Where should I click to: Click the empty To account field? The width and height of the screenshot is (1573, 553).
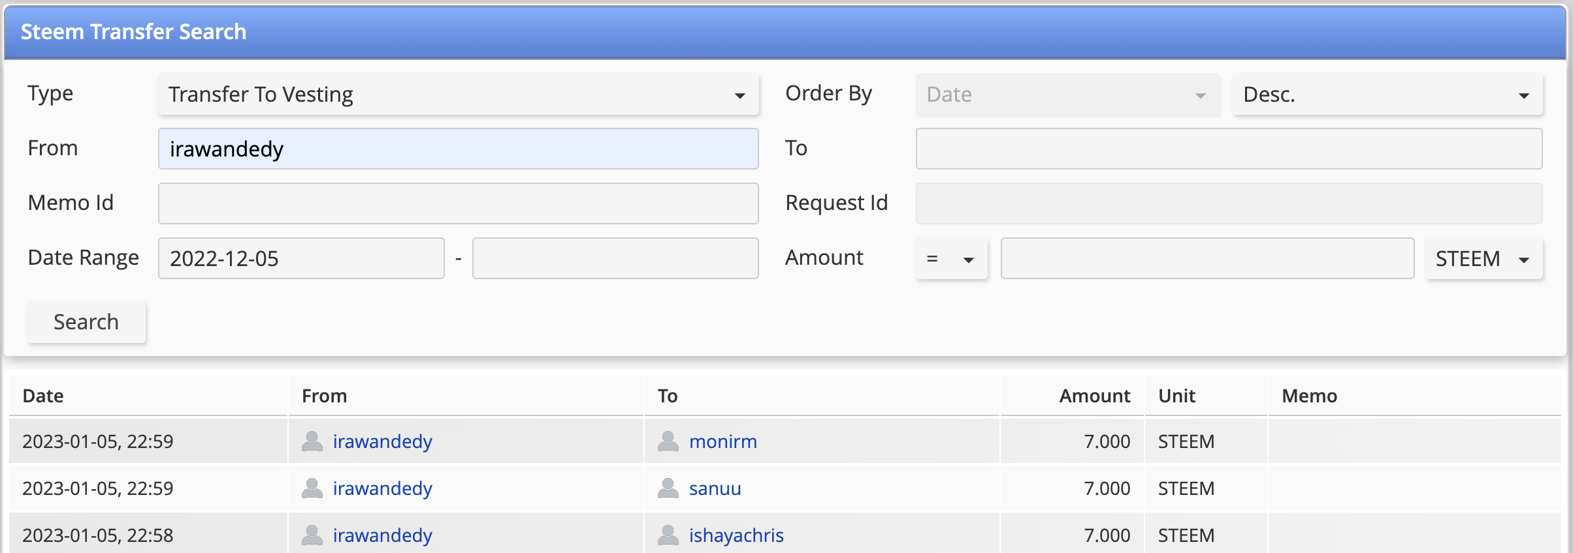pyautogui.click(x=1229, y=149)
